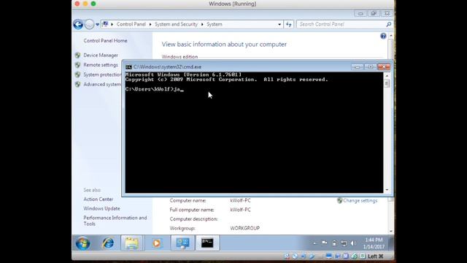Viewport: 467px width, 263px height.
Task: Open System protection link
Action: click(x=102, y=75)
